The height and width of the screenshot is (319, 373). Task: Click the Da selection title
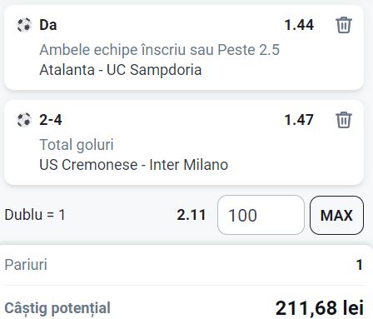point(48,25)
